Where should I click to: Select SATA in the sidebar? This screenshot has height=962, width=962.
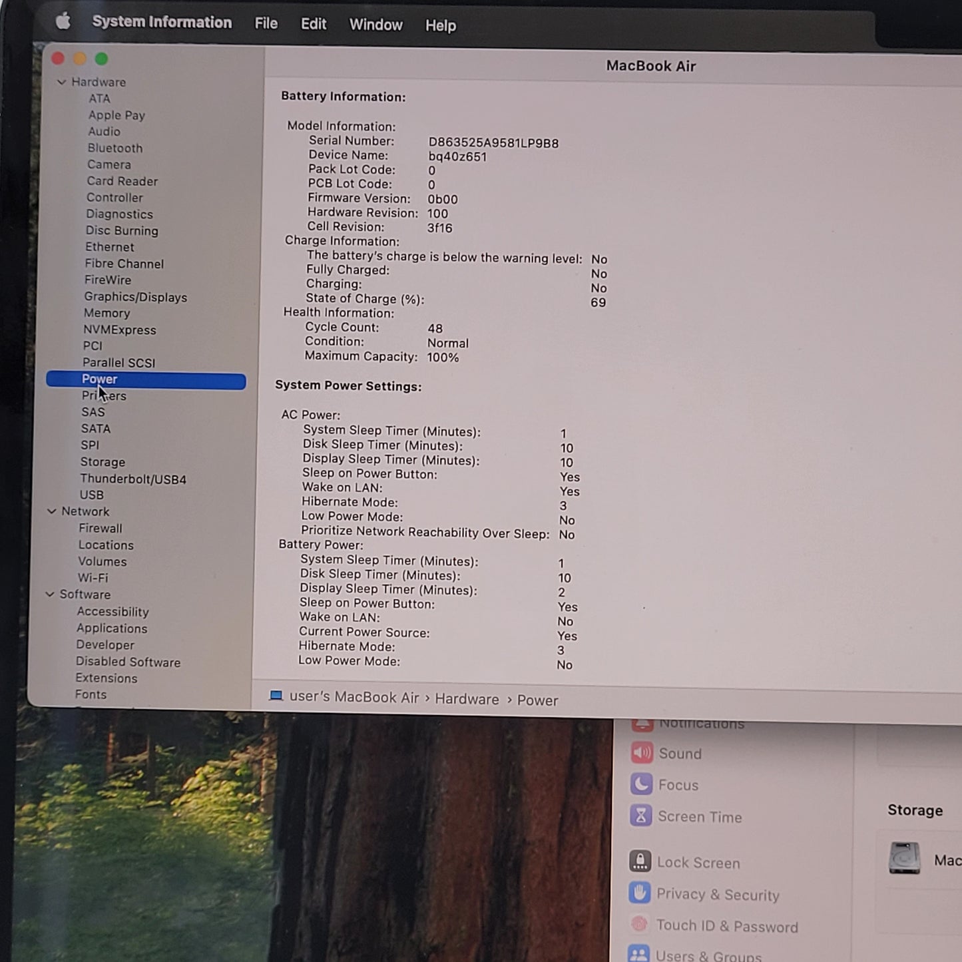pyautogui.click(x=96, y=429)
